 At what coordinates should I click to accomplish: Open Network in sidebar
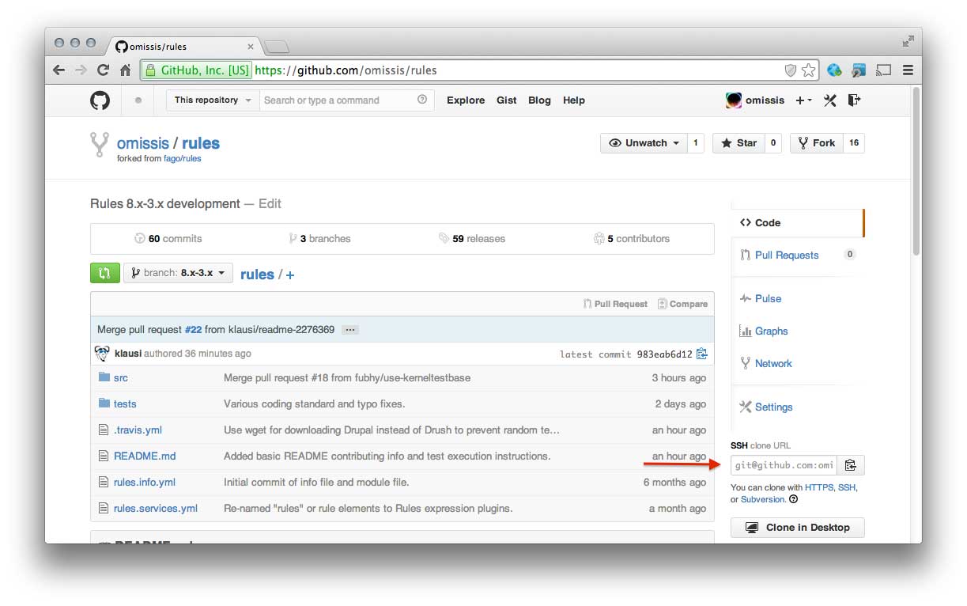(772, 363)
